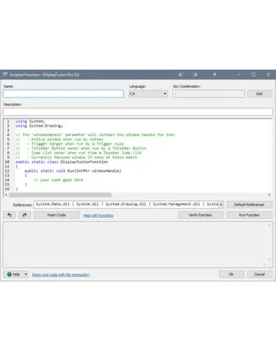Clear the References field with the x
Viewport: 276px width, 351px height.
point(221,205)
